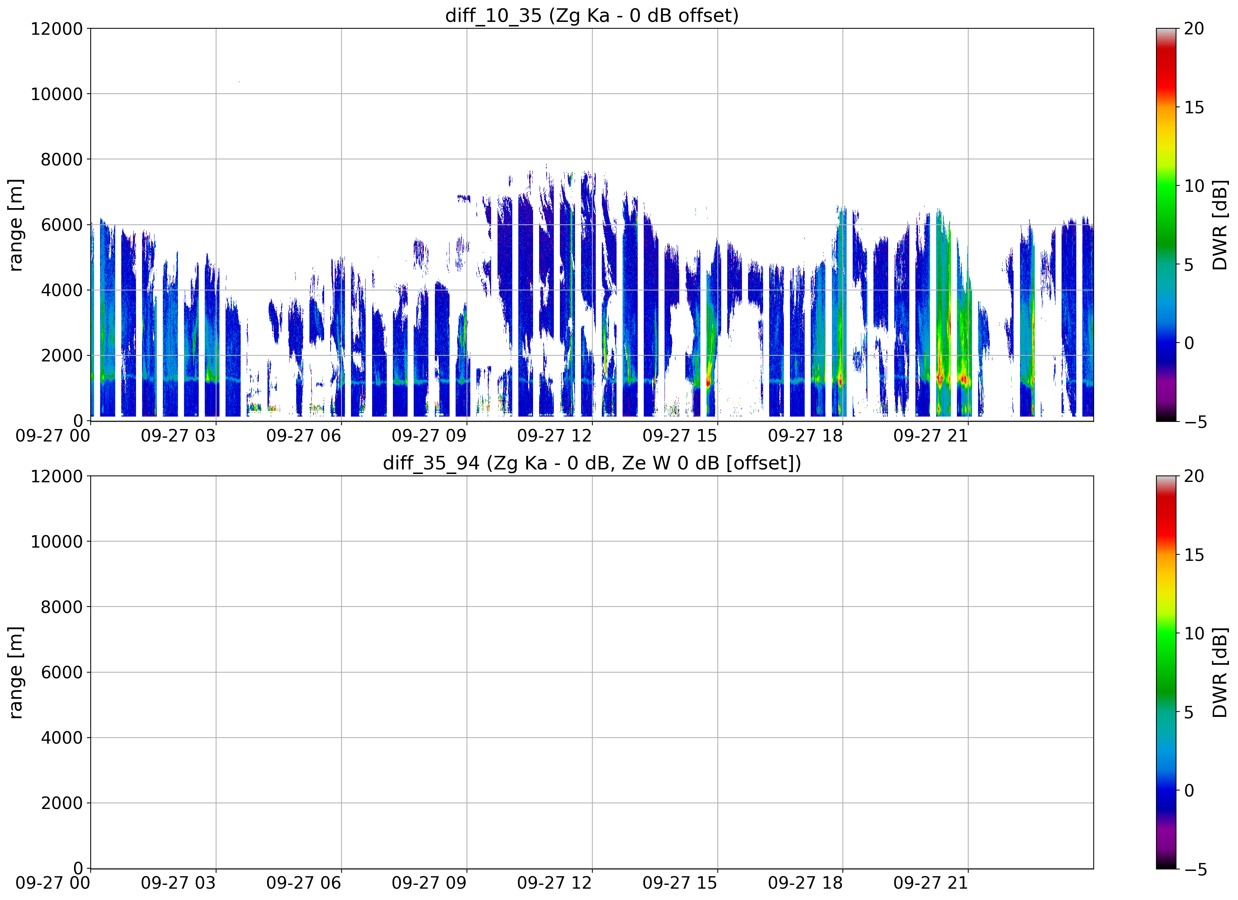Click the diff_35_94 plot title
This screenshot has width=1238, height=900.
[x=592, y=463]
